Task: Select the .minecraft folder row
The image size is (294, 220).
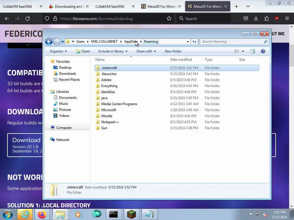Action: [x=177, y=68]
